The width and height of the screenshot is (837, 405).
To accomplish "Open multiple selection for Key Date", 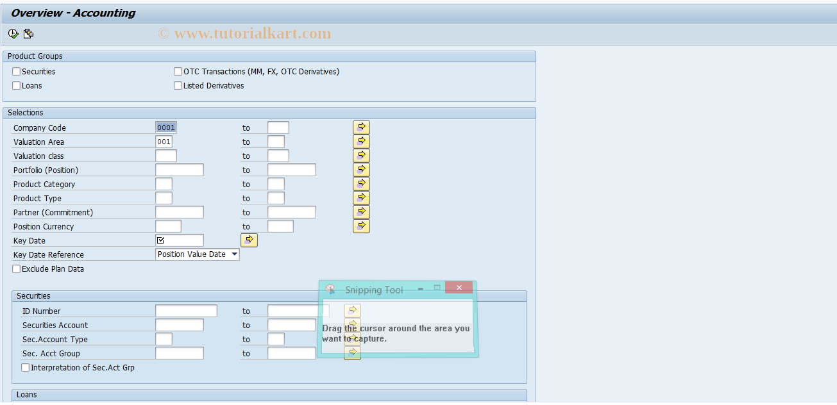I will click(x=249, y=240).
